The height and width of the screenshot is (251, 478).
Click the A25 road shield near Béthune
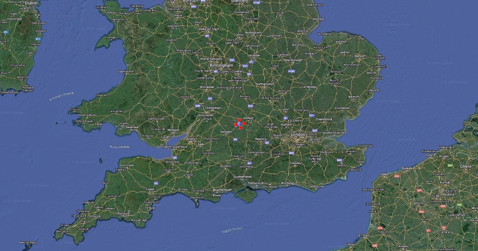pyautogui.click(x=419, y=190)
